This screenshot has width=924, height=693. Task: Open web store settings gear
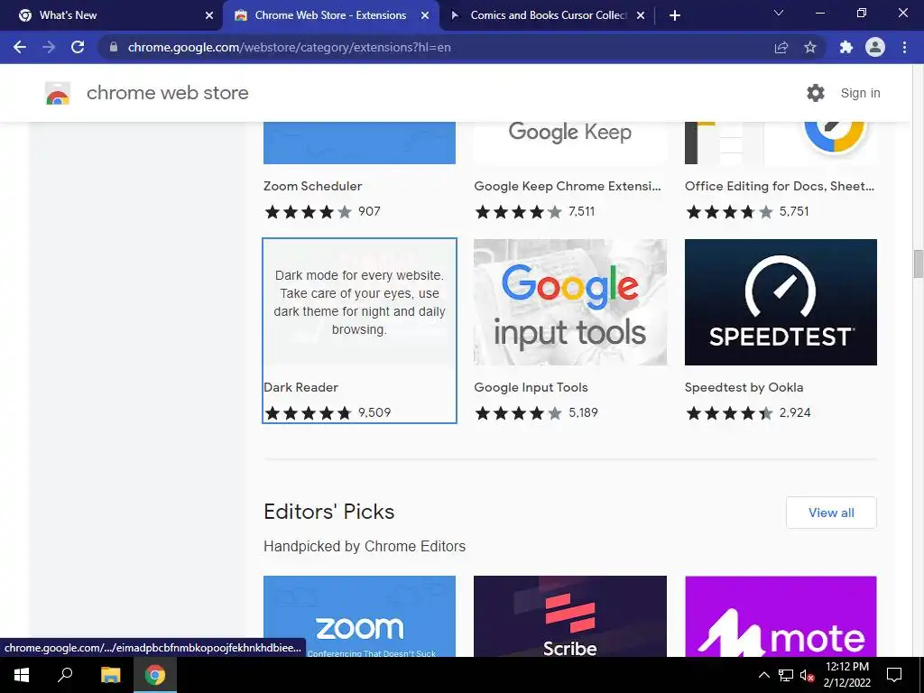coord(816,93)
